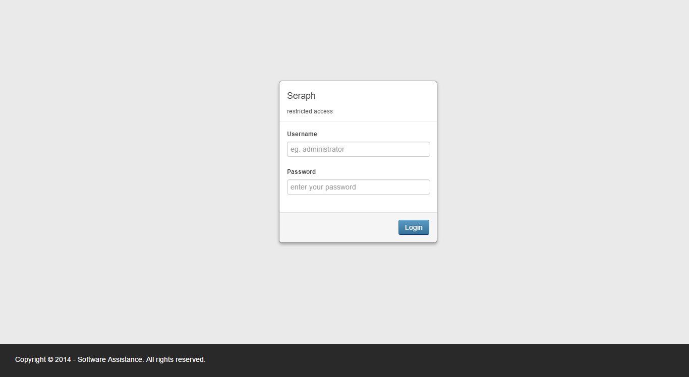689x377 pixels.
Task: Click the 'enter your password' placeholder text
Action: 323,187
